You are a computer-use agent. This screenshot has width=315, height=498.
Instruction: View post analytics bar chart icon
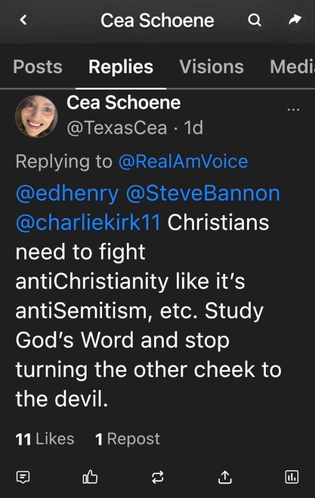[x=292, y=477]
